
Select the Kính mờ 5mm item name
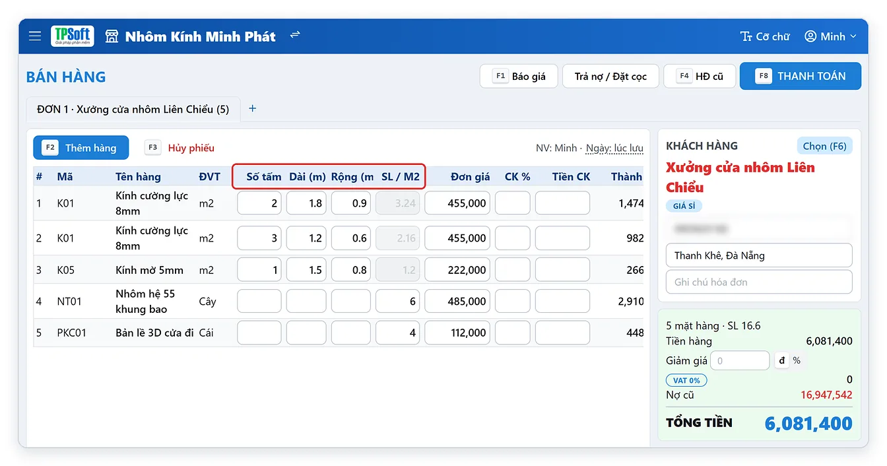click(150, 270)
